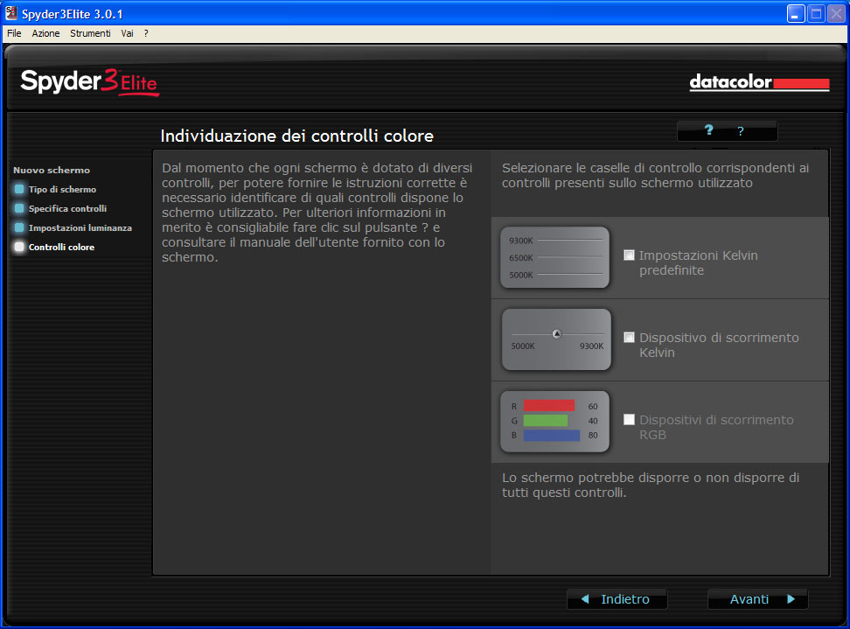The width and height of the screenshot is (850, 629).
Task: Click the Nuovo schermo sidebar heading
Action: [52, 171]
